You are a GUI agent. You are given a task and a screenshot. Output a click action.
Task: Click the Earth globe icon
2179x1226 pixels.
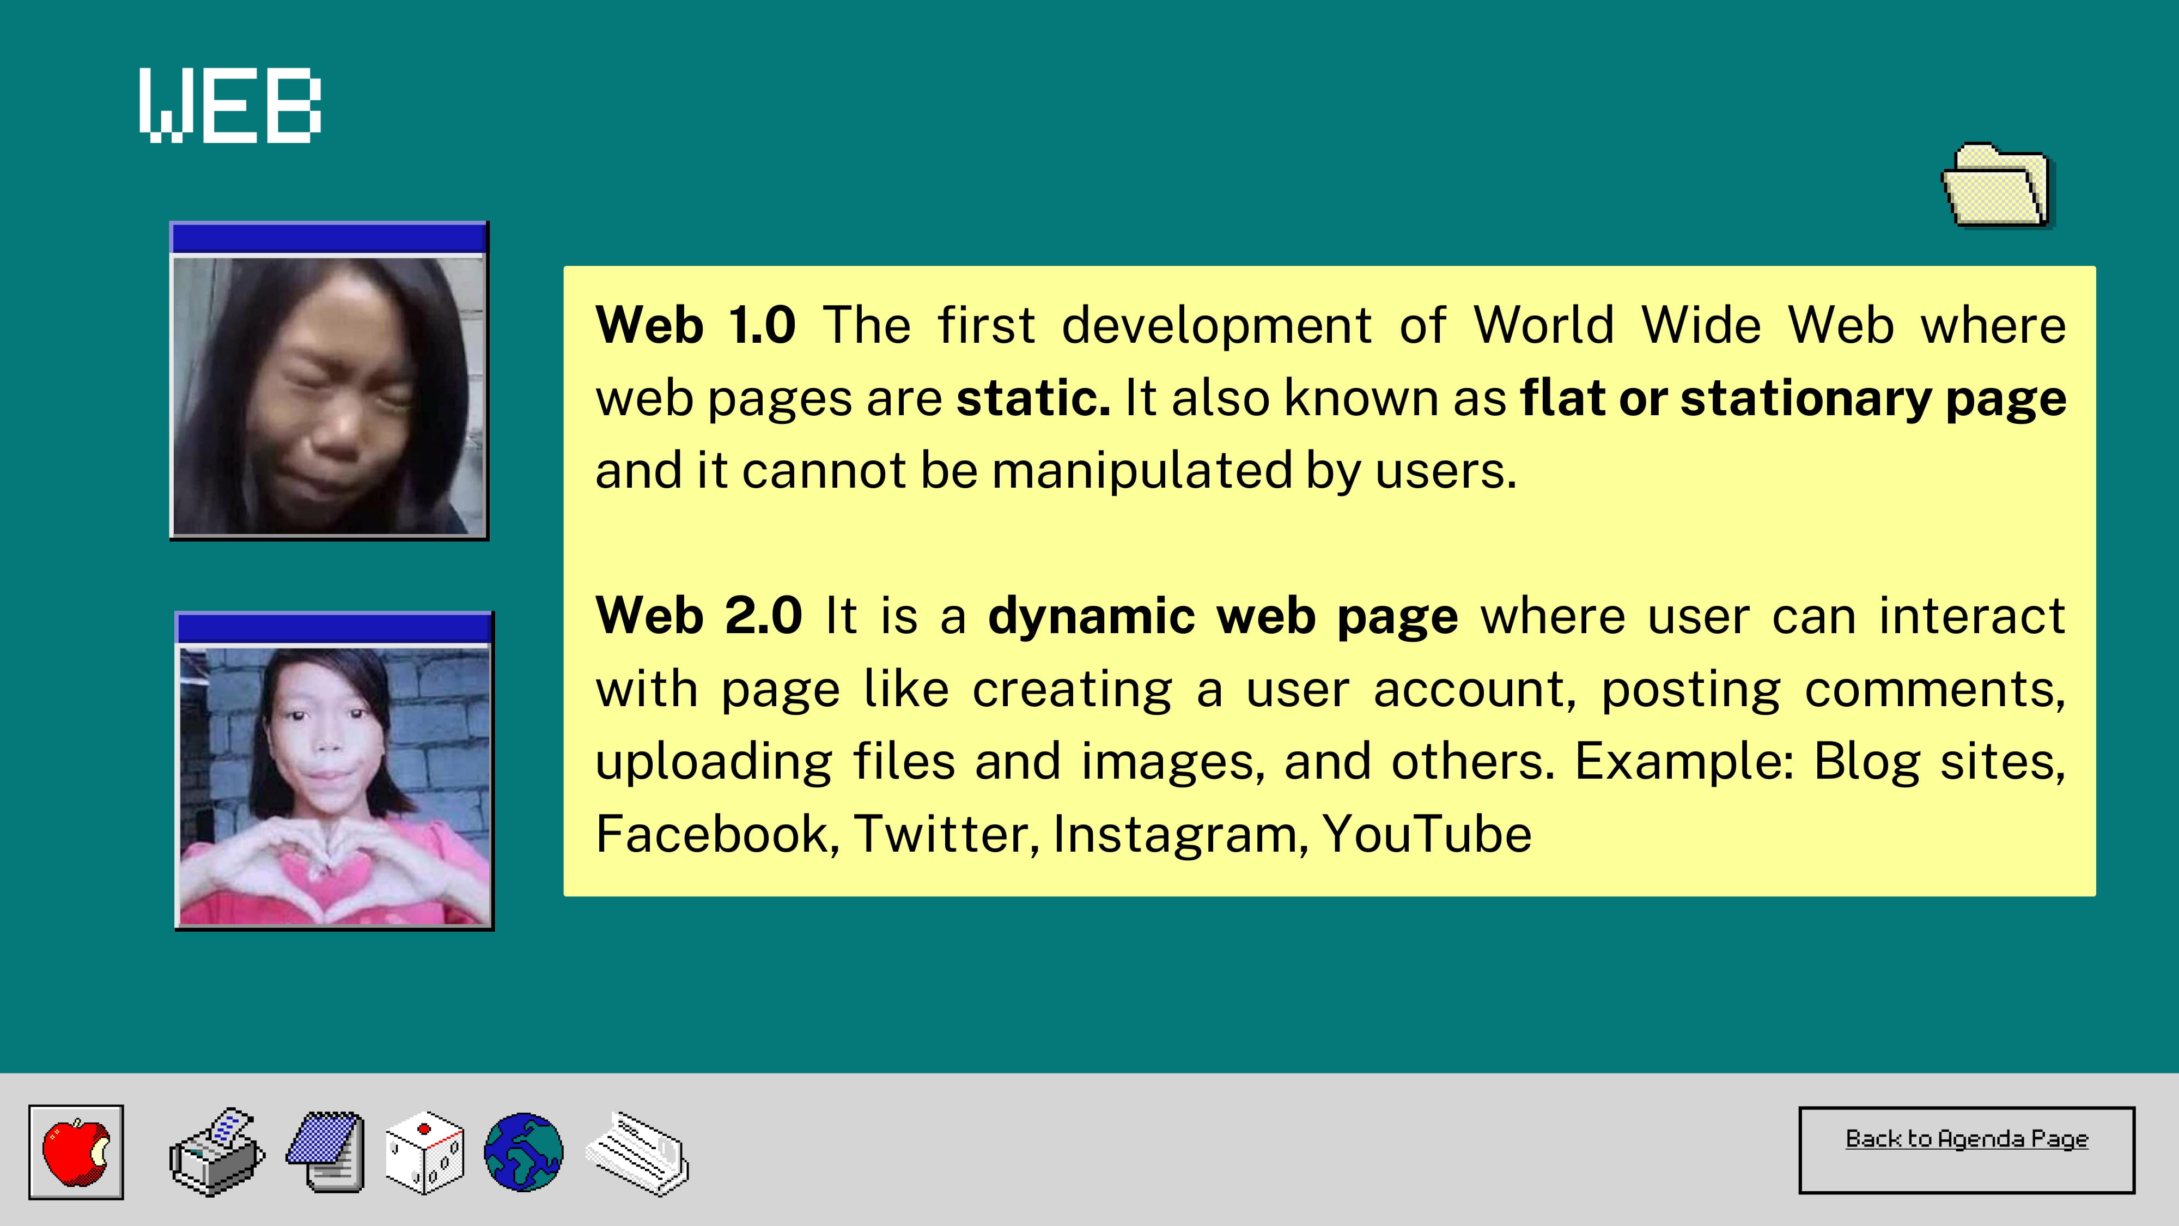click(x=524, y=1151)
